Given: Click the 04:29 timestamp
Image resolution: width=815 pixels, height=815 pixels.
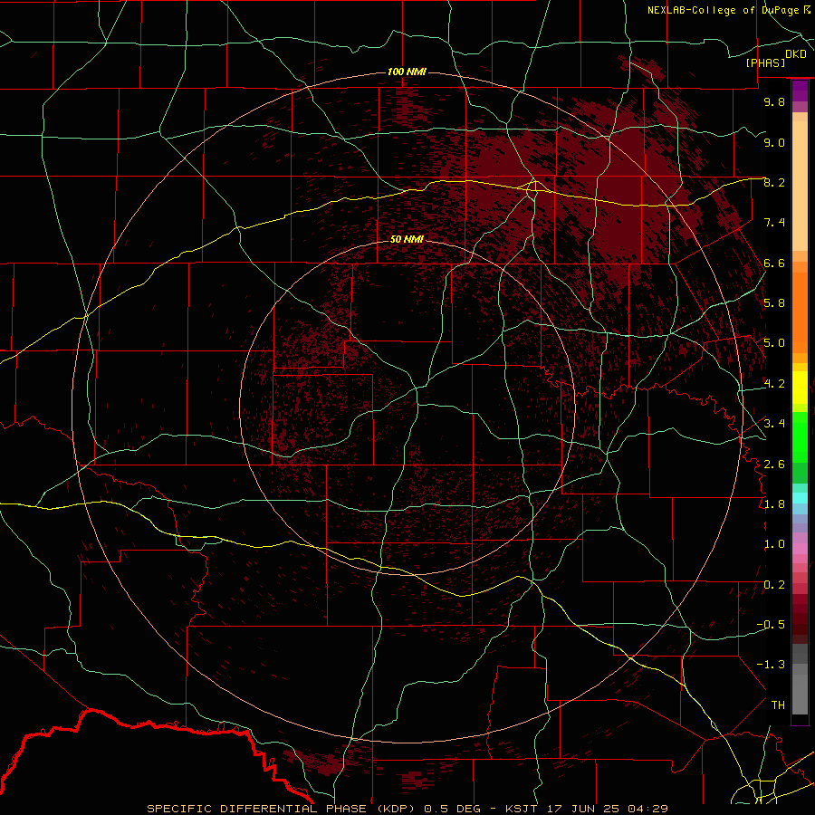Looking at the screenshot, I should pos(648,809).
